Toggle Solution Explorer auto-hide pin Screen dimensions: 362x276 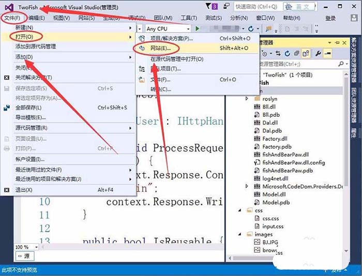pyautogui.click(x=337, y=43)
